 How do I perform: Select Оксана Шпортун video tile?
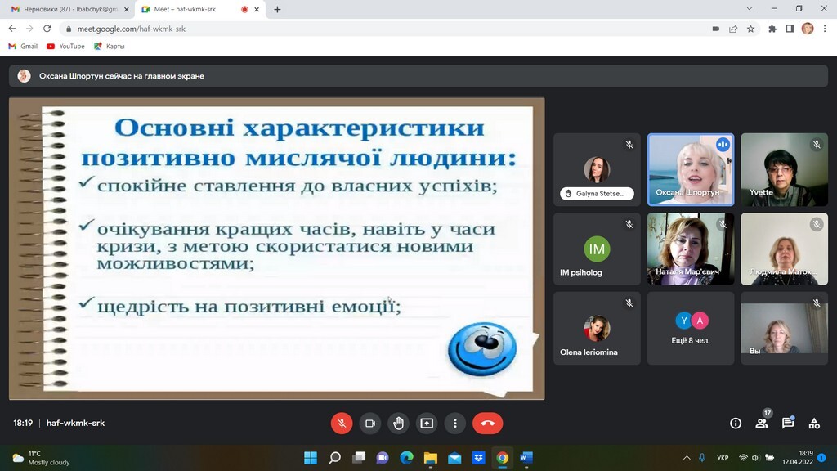click(x=691, y=170)
